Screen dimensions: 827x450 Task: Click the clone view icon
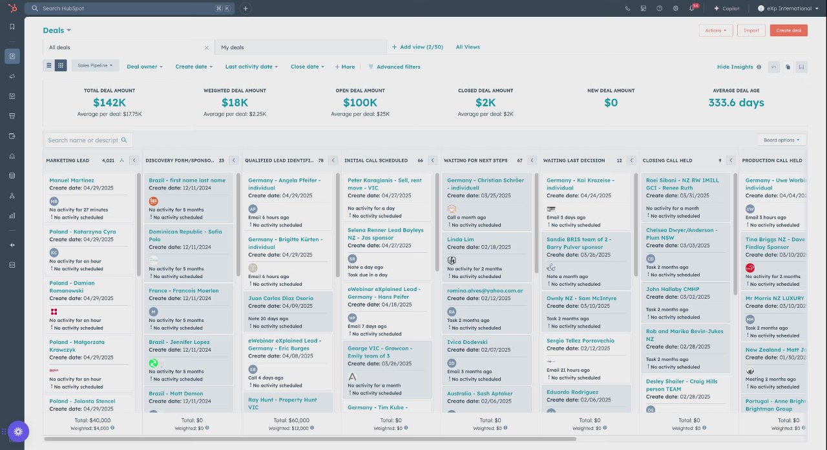tap(788, 67)
